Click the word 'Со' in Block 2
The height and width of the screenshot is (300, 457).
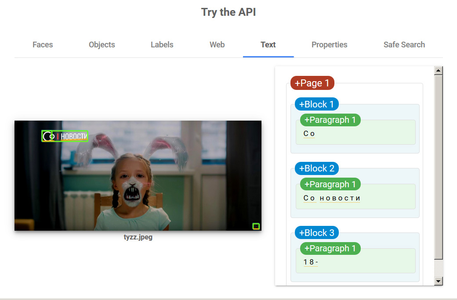tap(309, 198)
